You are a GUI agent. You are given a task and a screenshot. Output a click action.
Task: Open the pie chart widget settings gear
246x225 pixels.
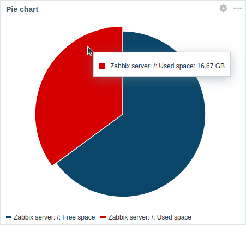(x=223, y=8)
